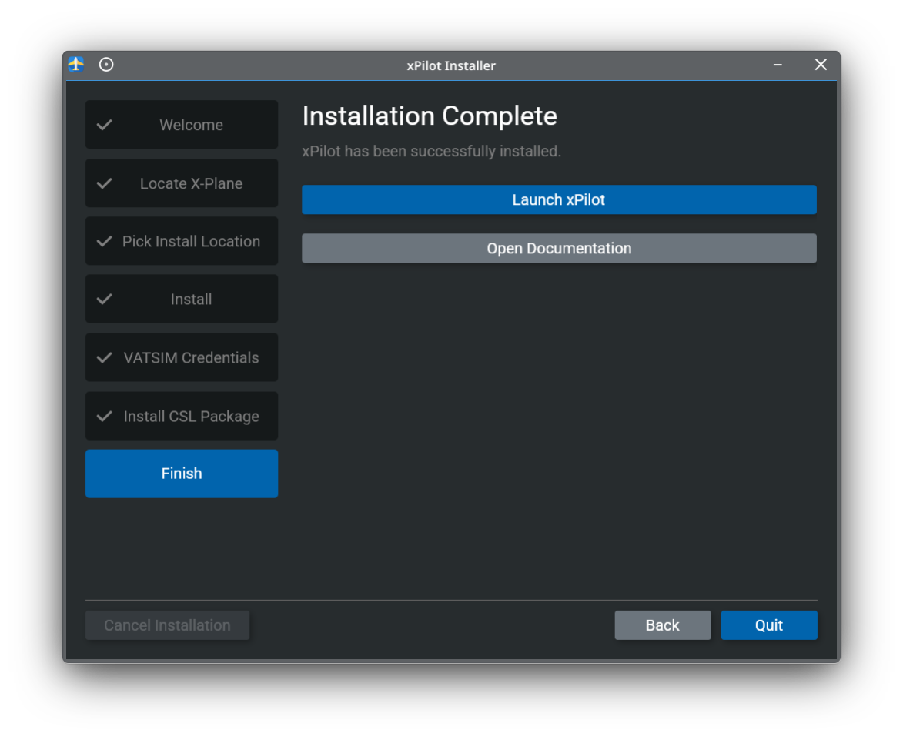Screen dimensions: 903x737
Task: Click the checkmark beside Install CSL Package
Action: 105,416
